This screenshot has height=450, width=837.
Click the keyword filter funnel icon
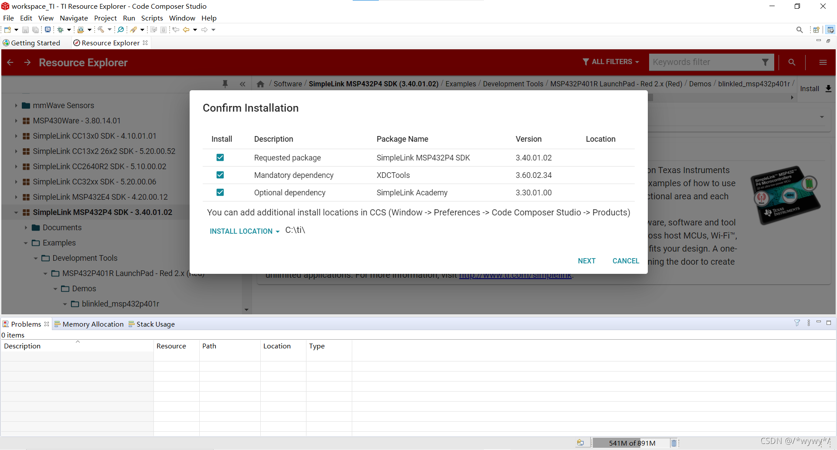click(x=765, y=62)
